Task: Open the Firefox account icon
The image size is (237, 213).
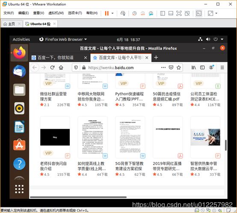Action: pos(211,68)
